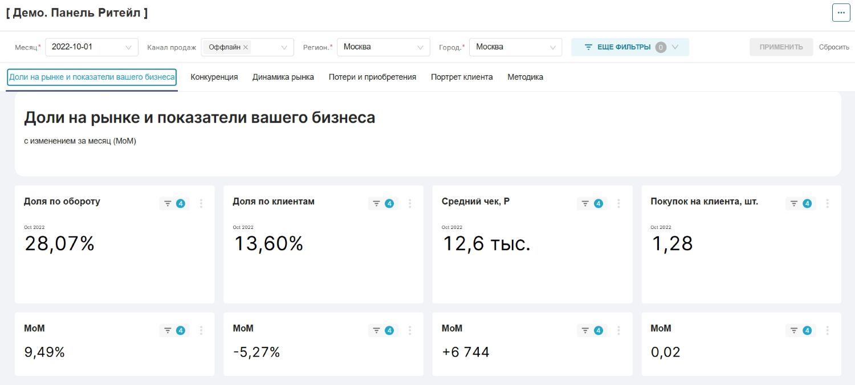Click the Применить button
Image resolution: width=855 pixels, height=385 pixels.
pyautogui.click(x=780, y=47)
